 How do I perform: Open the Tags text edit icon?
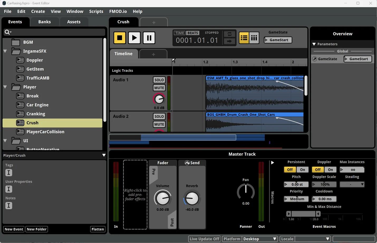click(9, 173)
